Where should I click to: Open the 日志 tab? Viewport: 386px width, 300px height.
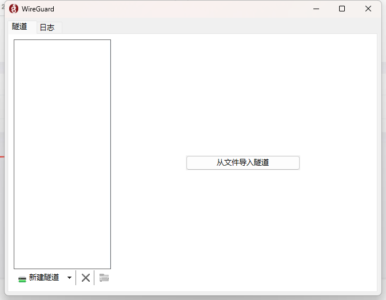click(49, 27)
